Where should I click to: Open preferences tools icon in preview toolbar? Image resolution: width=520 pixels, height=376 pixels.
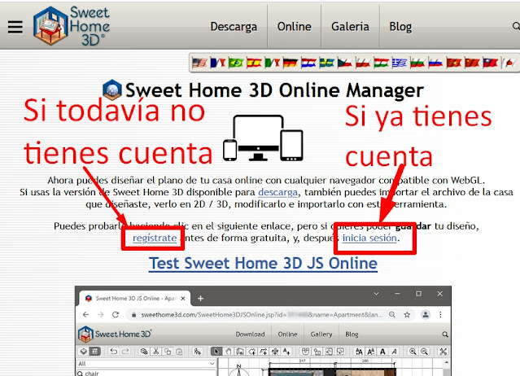click(443, 352)
